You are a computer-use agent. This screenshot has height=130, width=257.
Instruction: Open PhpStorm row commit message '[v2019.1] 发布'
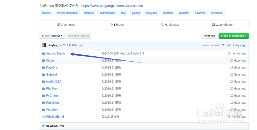(x=112, y=89)
